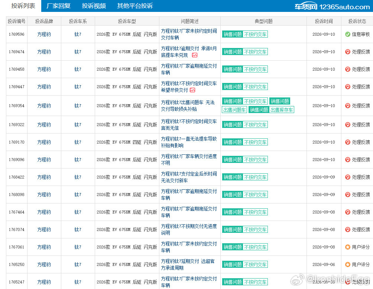Open complaint 方程豹钛7厂家车辆交付进度不明
373x289 pixels.
tap(189, 160)
